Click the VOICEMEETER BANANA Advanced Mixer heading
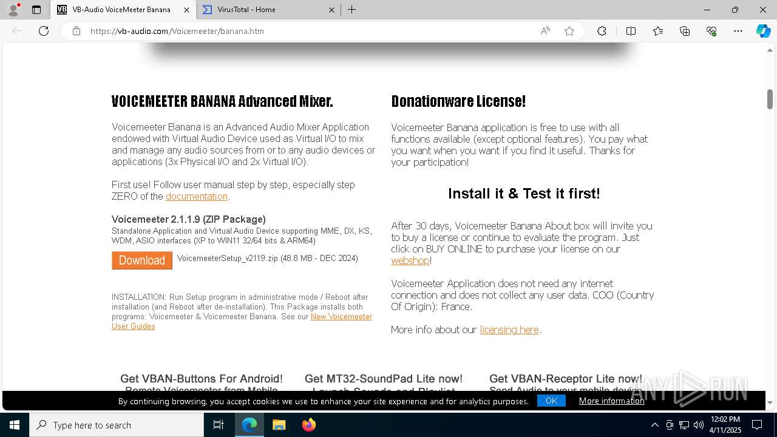 coord(222,101)
